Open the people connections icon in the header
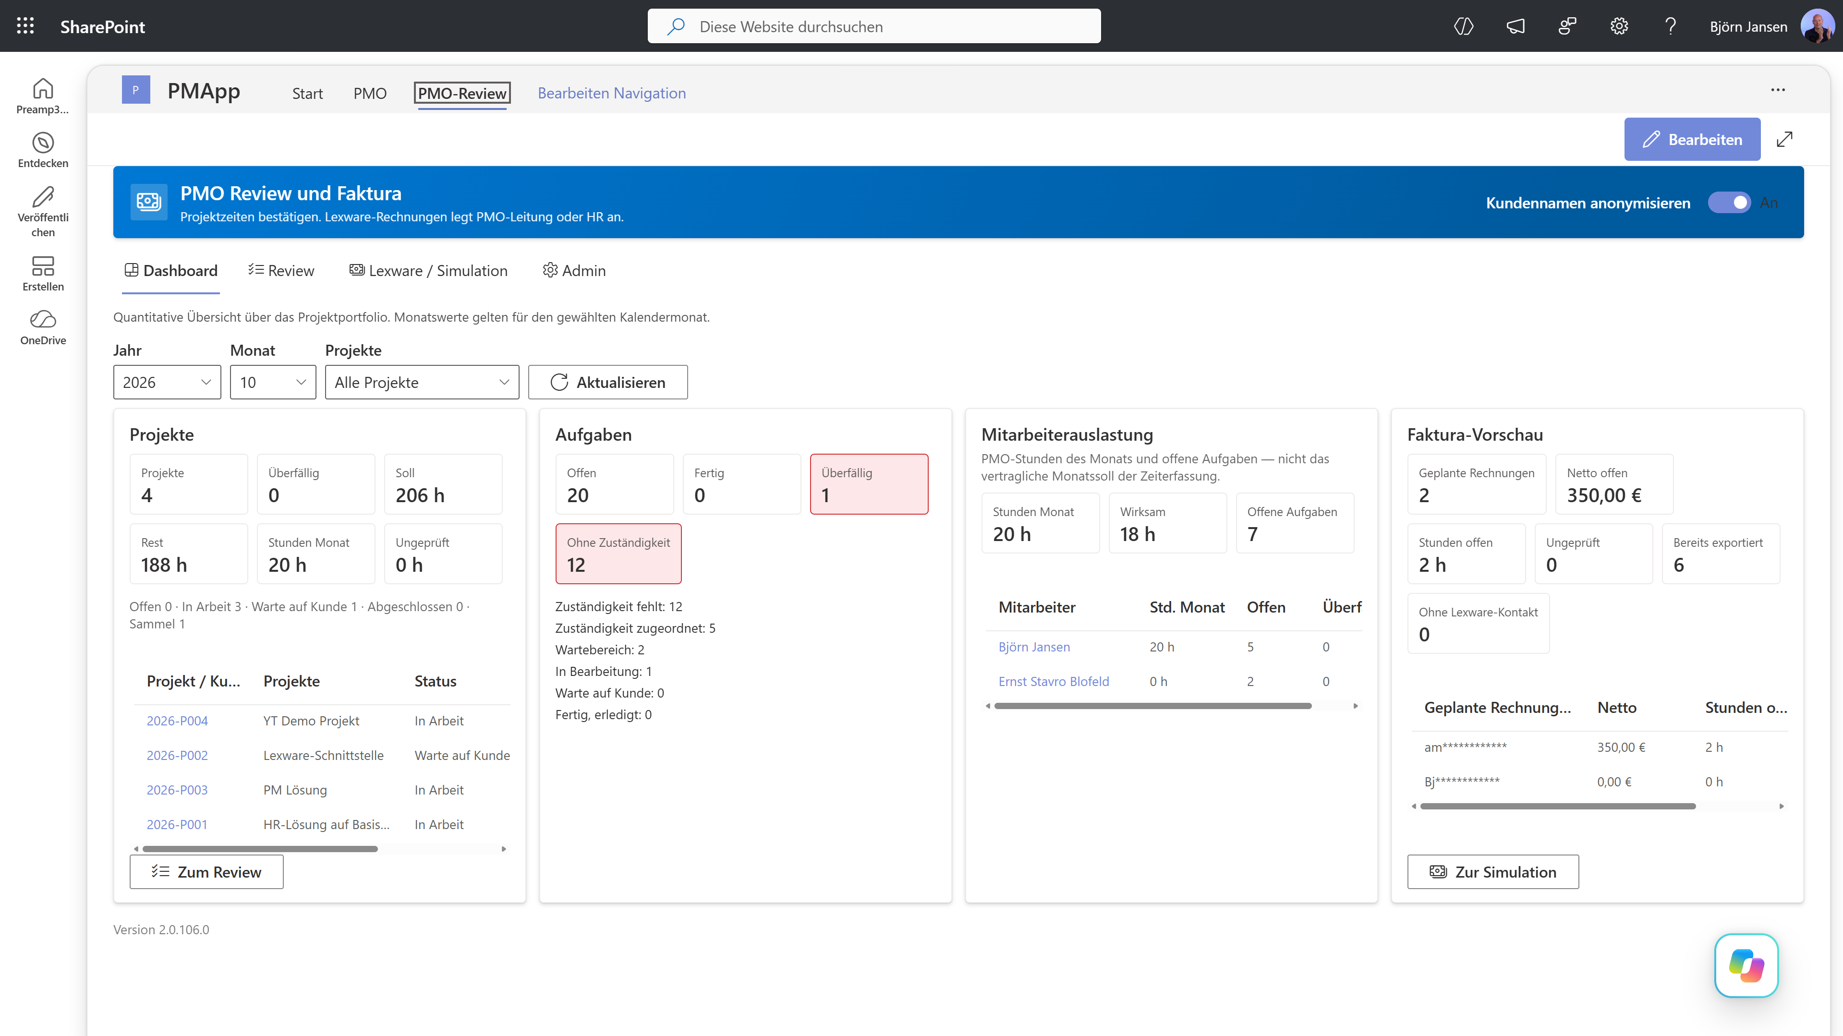 pos(1567,26)
